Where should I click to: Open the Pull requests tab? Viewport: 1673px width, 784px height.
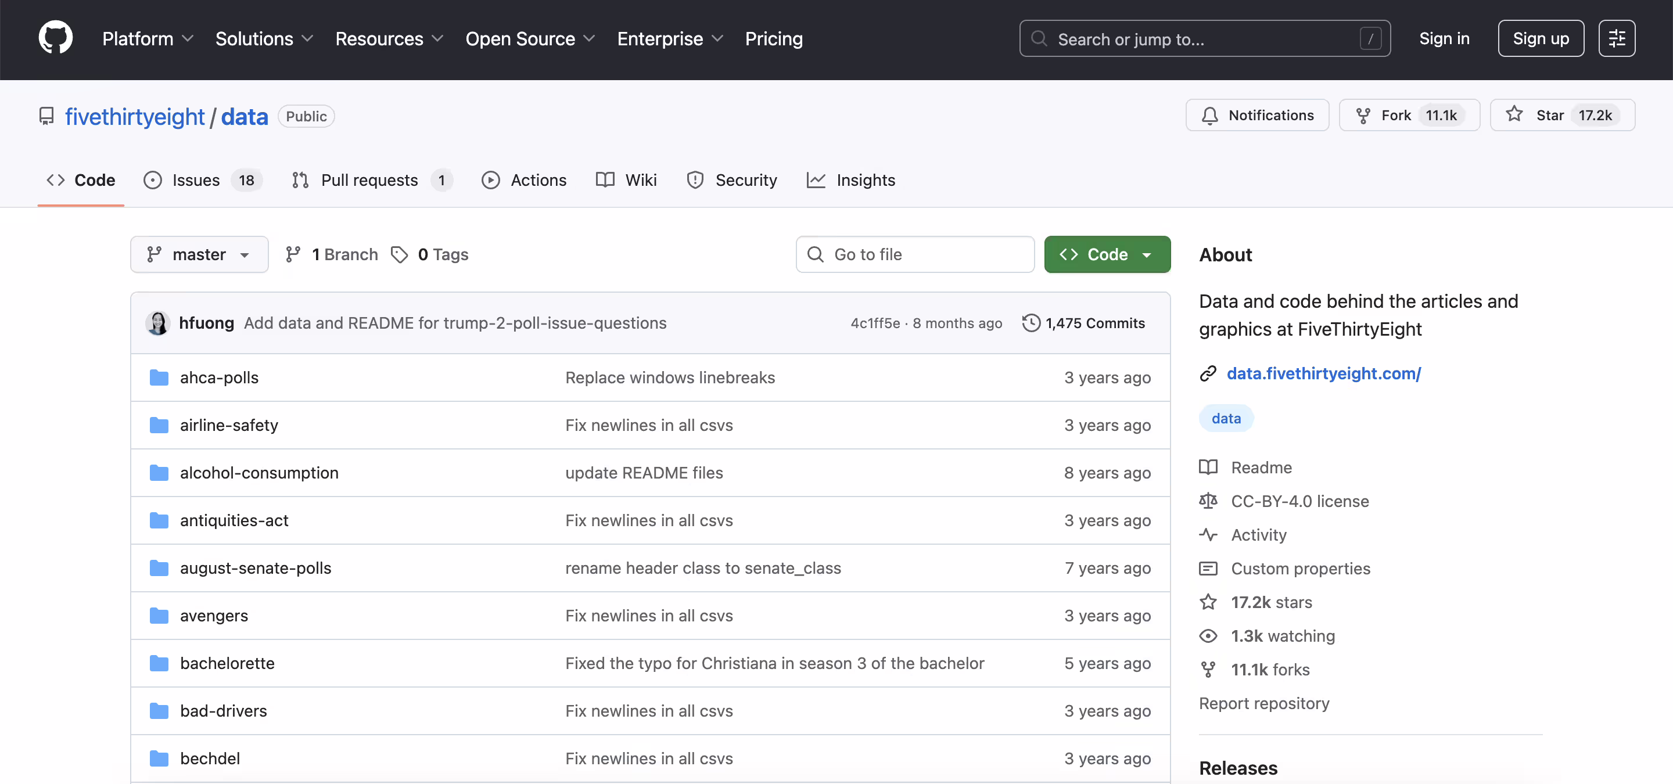click(371, 181)
